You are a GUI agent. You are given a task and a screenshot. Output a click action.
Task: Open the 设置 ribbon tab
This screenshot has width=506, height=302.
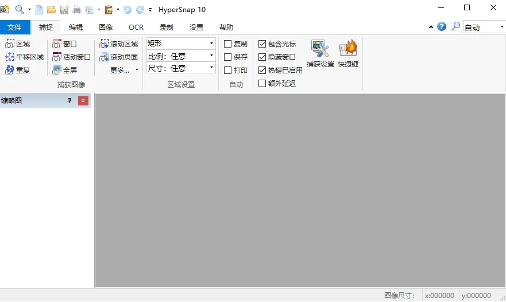click(196, 28)
